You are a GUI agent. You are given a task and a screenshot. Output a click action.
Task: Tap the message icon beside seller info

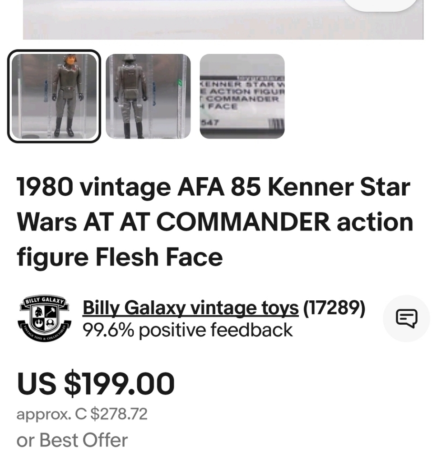406,319
